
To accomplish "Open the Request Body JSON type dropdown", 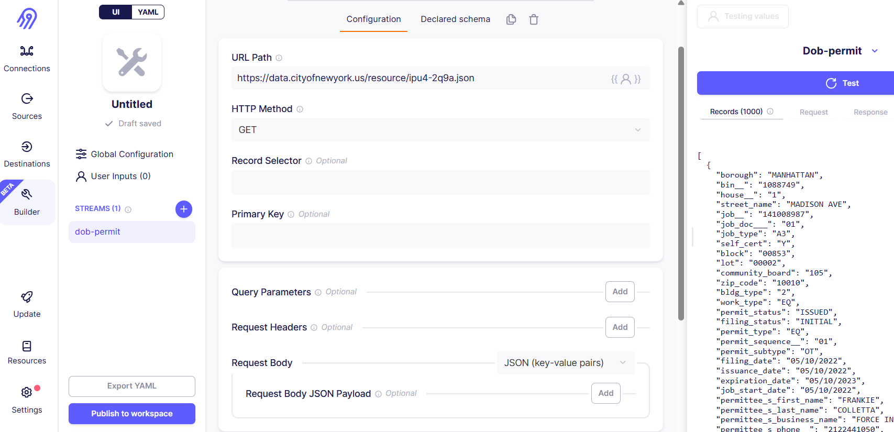I will click(x=565, y=363).
